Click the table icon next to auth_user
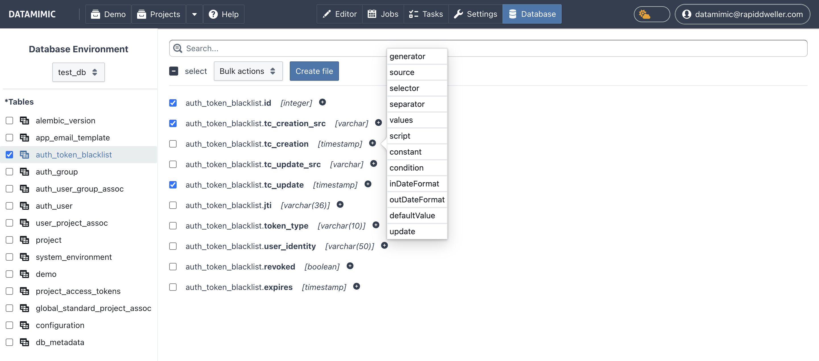The width and height of the screenshot is (819, 361). (24, 206)
